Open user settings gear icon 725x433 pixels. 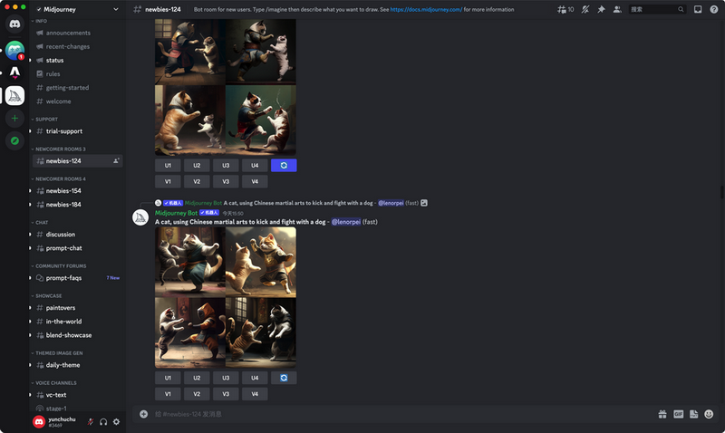pyautogui.click(x=116, y=421)
